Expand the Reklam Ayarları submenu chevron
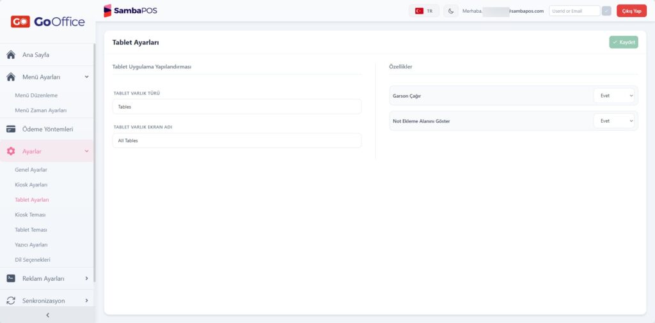 tap(86, 278)
